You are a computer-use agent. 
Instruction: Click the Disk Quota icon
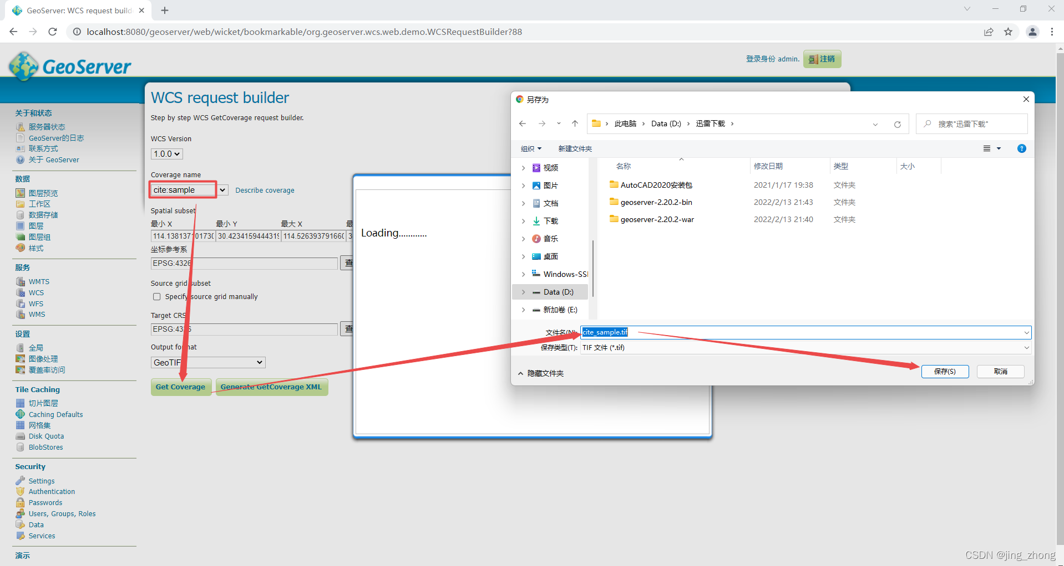[21, 436]
